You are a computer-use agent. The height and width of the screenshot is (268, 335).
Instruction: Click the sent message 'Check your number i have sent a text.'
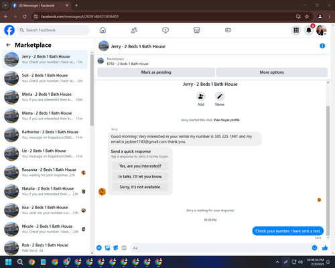coord(288,231)
